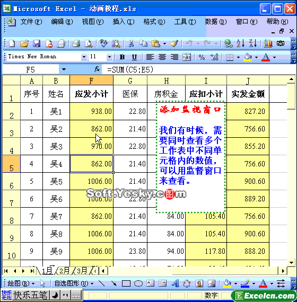Click the Formatting toolbar Fill Color paint bucket
The image size is (297, 302).
(248, 57)
